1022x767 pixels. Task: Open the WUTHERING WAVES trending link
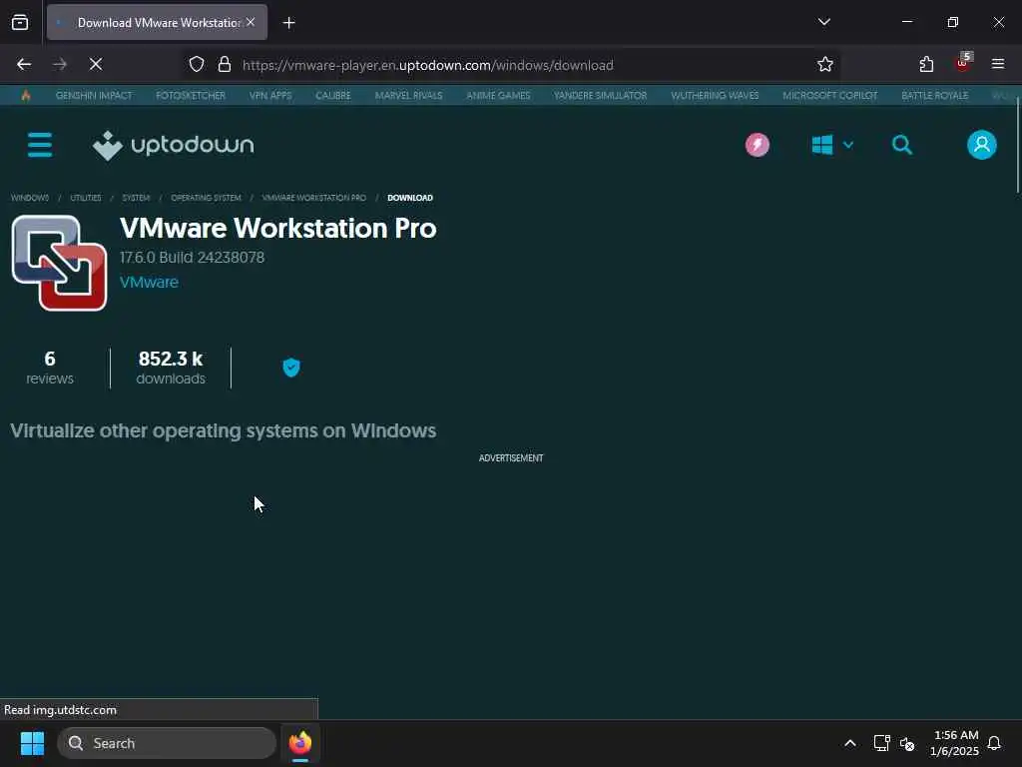click(x=715, y=95)
